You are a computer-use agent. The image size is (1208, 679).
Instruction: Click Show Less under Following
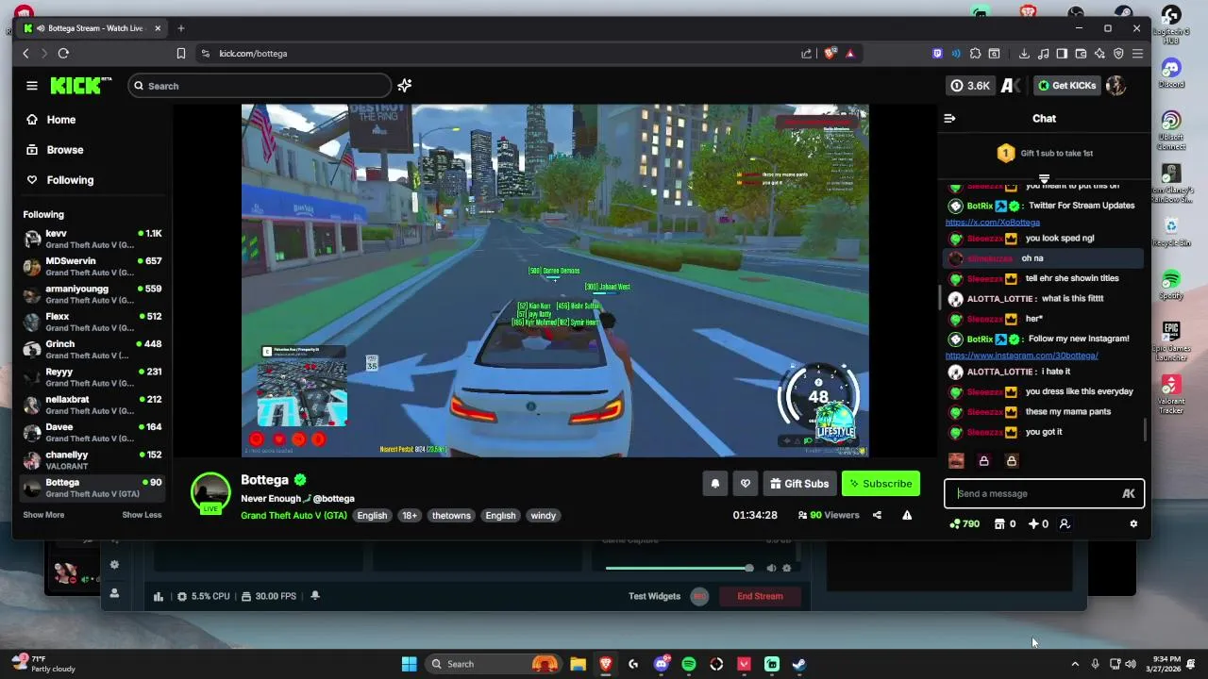[x=142, y=515]
